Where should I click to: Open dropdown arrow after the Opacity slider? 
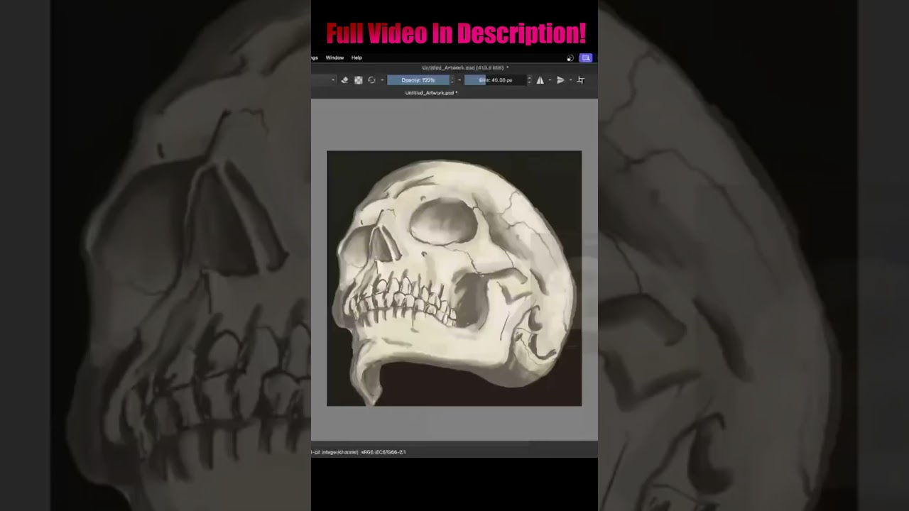click(x=459, y=80)
